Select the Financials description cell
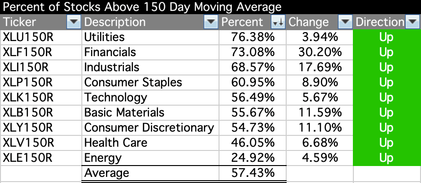Viewport: 421px width, 183px height. click(150, 52)
